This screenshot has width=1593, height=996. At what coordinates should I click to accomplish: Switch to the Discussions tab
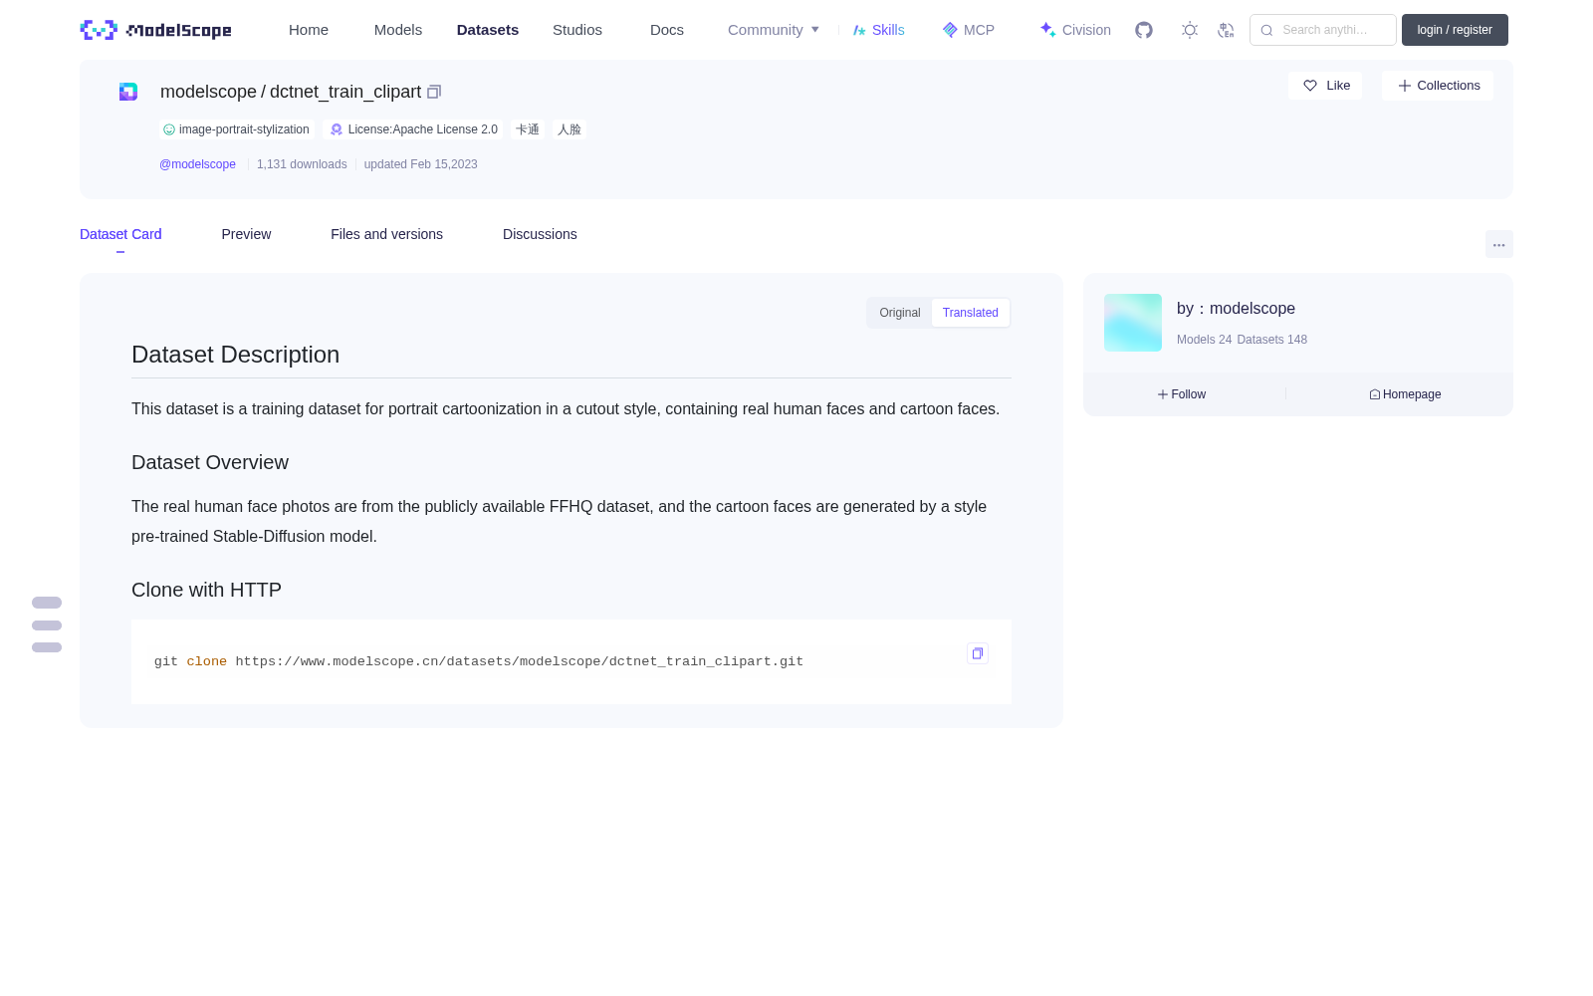pyautogui.click(x=540, y=234)
